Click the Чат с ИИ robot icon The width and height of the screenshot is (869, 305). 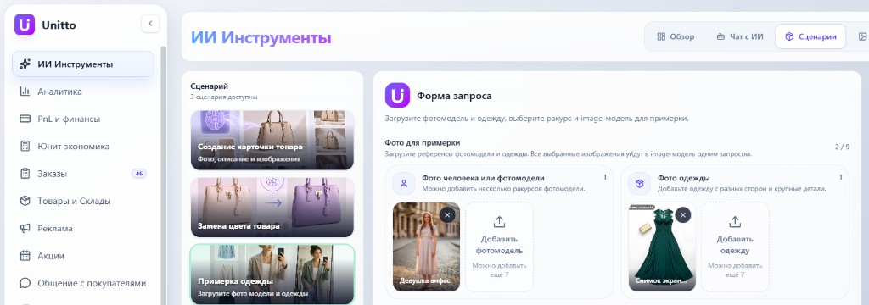(x=720, y=36)
